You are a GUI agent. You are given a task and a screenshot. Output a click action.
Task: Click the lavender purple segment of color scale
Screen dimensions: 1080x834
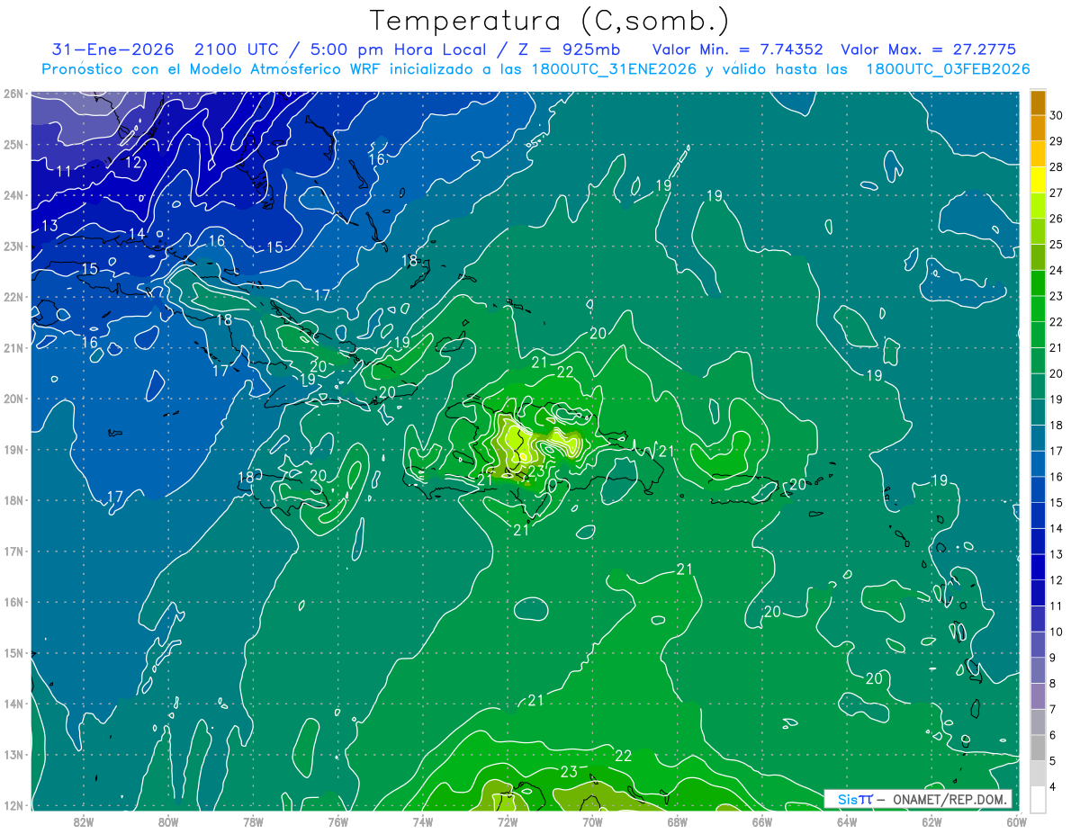pos(1038,695)
